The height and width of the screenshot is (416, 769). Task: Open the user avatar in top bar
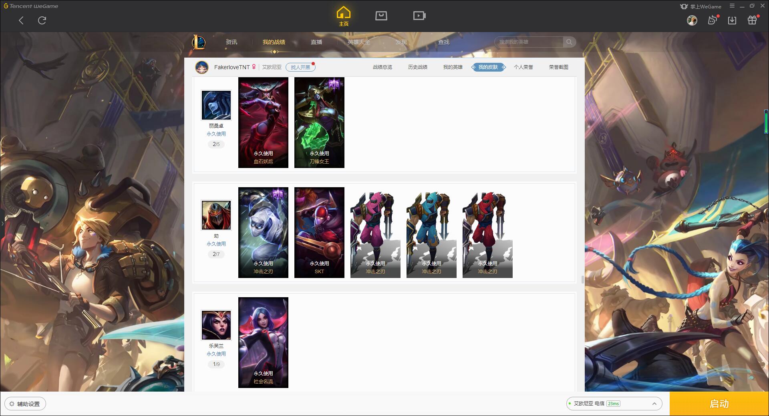(x=692, y=20)
